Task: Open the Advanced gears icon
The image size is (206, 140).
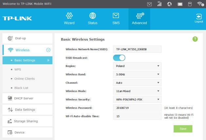Action: click(x=140, y=16)
